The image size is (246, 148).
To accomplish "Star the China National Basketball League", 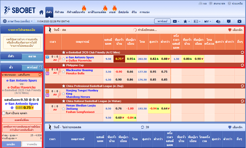I will click(x=64, y=101).
